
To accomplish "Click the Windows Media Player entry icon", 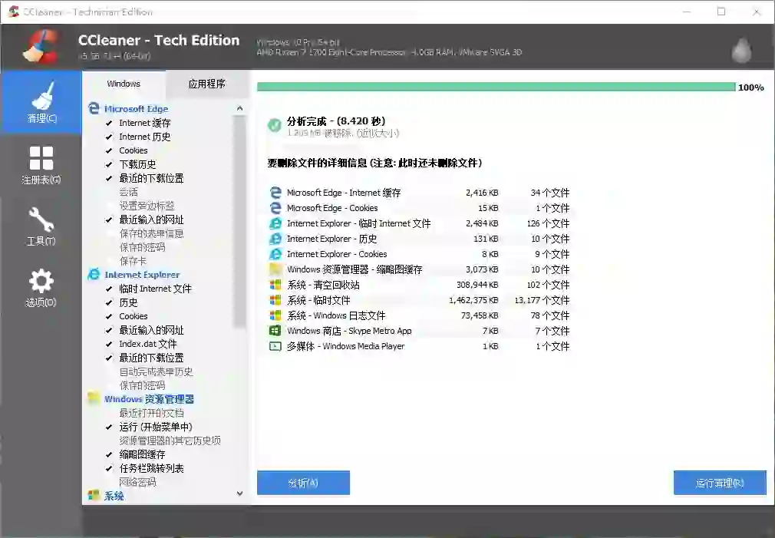I will tap(275, 346).
